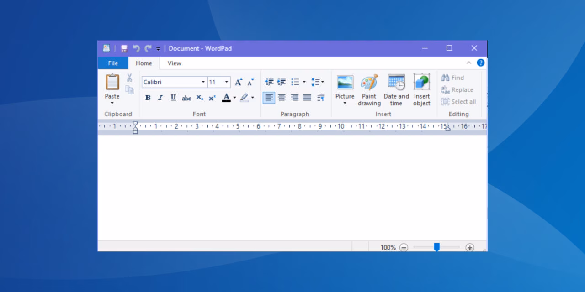Screen dimensions: 585x292
Task: Insert Date and time
Action: click(396, 83)
